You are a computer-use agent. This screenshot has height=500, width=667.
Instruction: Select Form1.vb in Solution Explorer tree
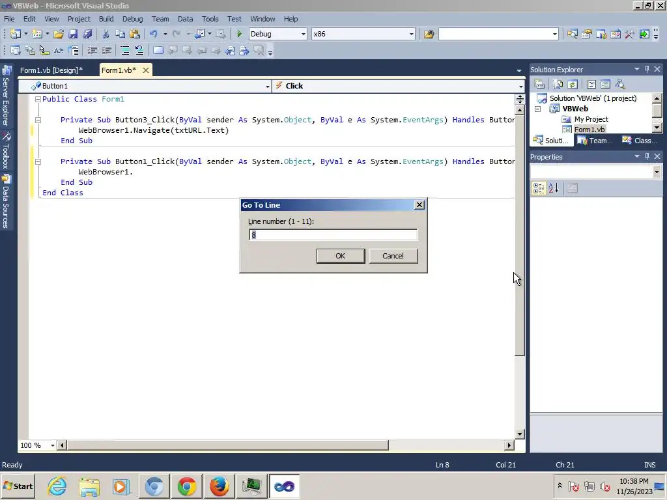coord(589,130)
